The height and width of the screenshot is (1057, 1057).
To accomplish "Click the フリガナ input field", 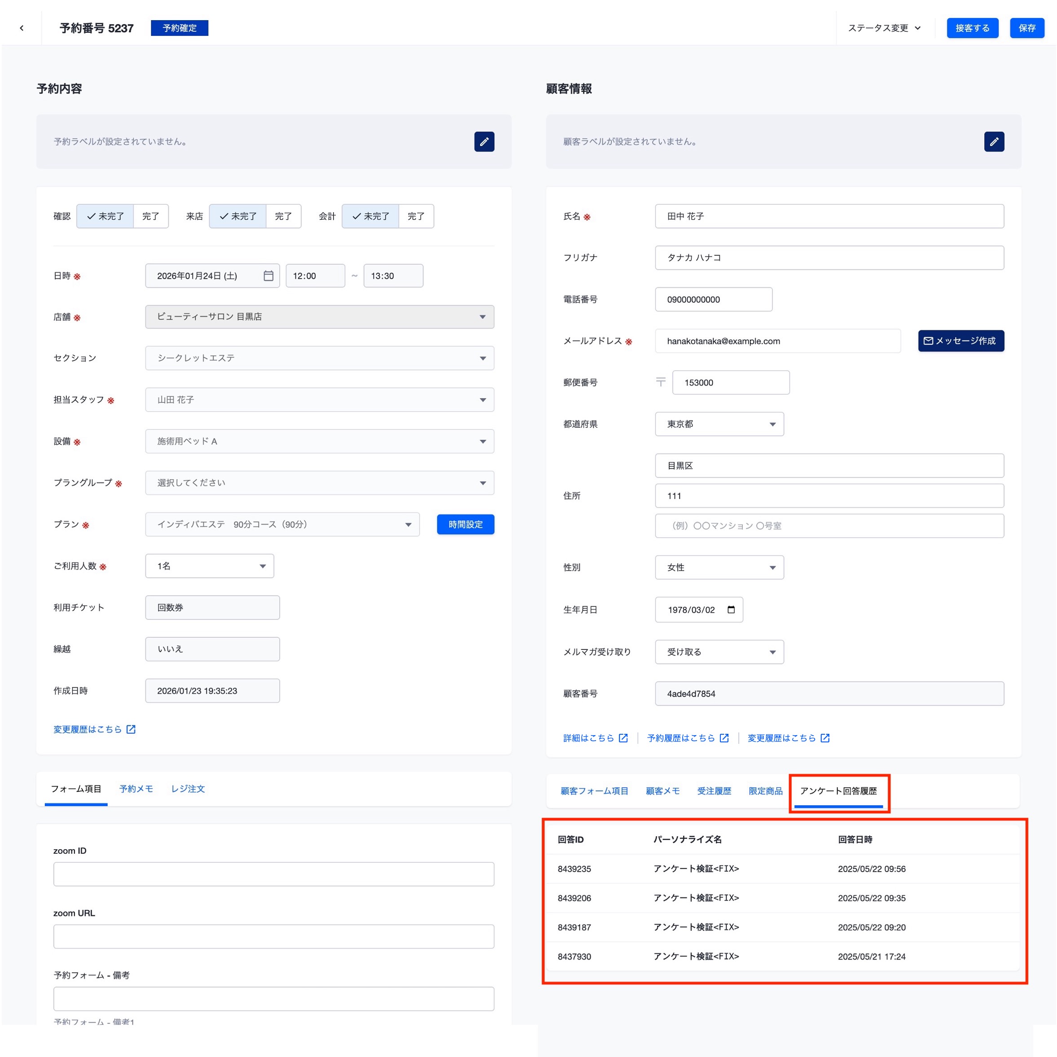I will pyautogui.click(x=829, y=258).
